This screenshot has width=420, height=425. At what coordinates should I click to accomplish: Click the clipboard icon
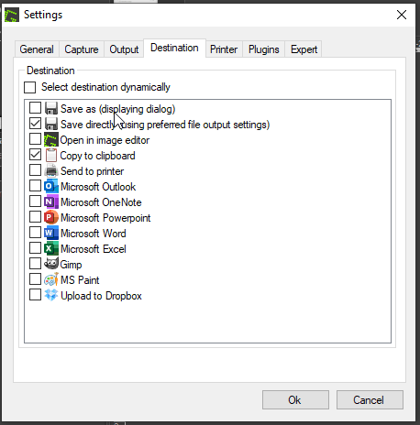tap(51, 156)
